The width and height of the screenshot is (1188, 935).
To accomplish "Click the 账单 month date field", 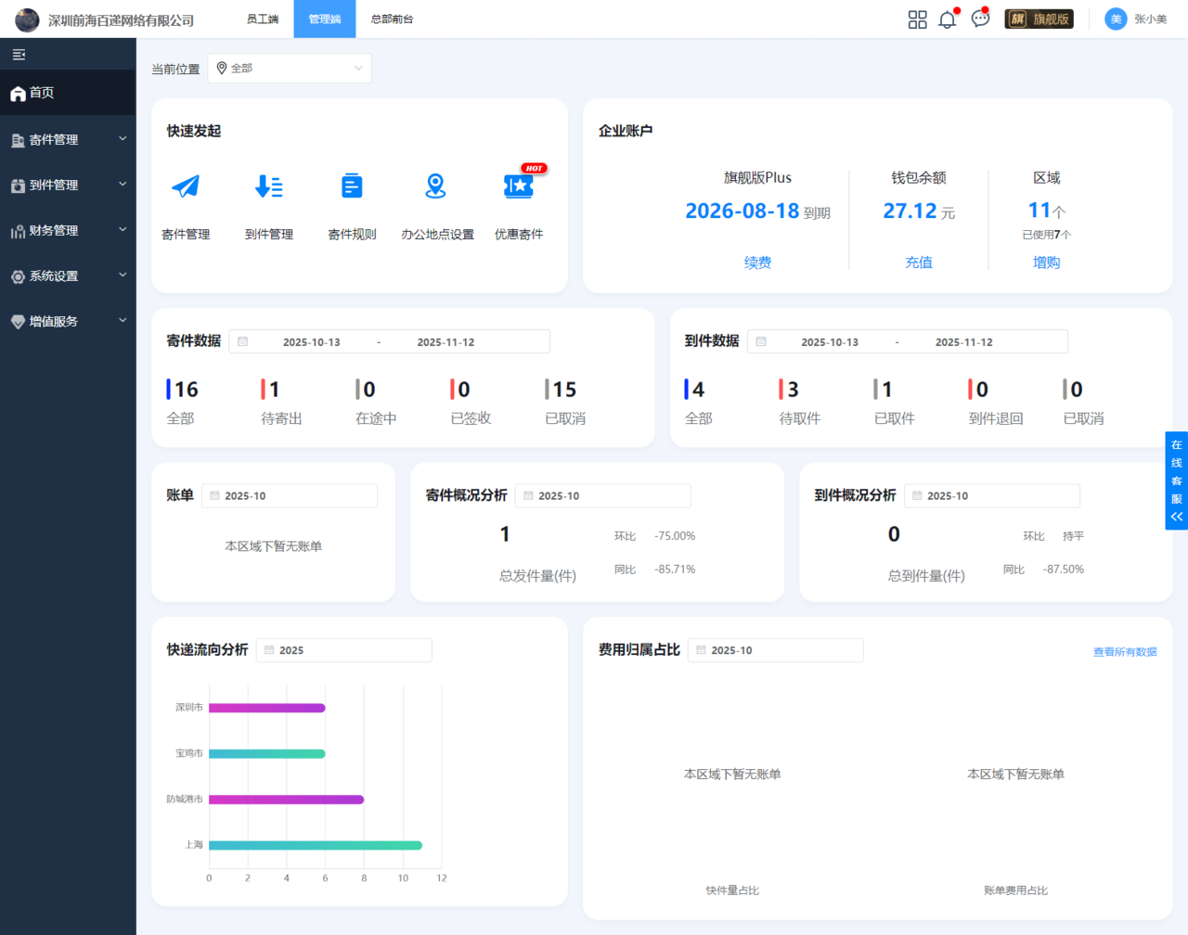I will 290,496.
